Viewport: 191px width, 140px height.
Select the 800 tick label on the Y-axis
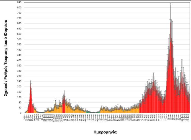[19, 7]
